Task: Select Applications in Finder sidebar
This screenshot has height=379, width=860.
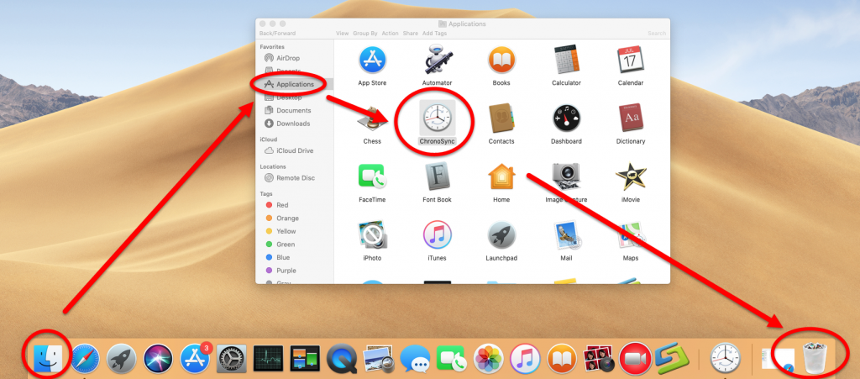Action: pos(294,84)
